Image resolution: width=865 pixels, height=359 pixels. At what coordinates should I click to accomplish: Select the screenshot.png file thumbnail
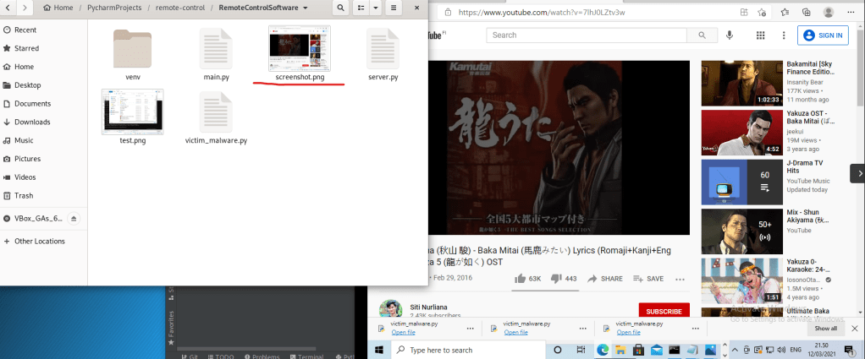coord(299,48)
